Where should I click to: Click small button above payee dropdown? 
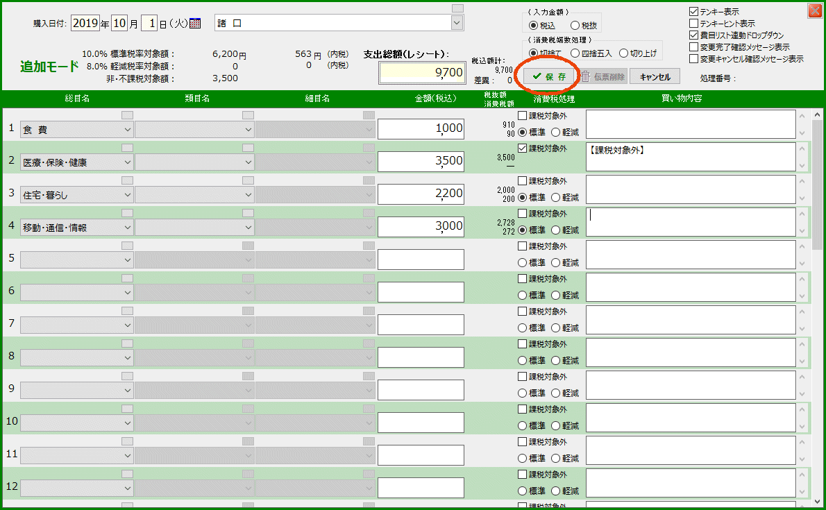coord(458,8)
